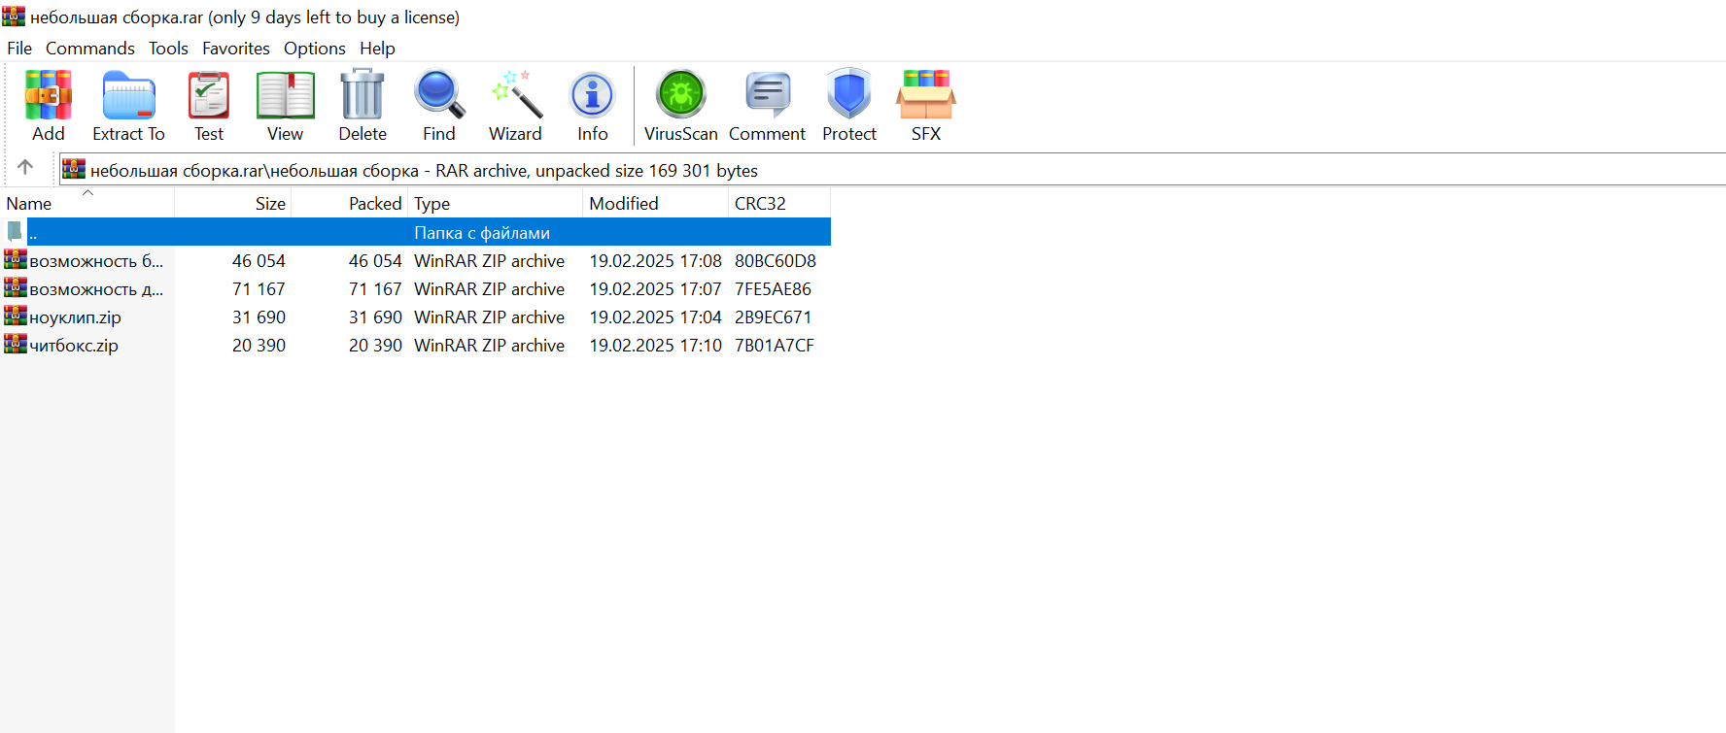Viewport: 1726px width, 733px height.
Task: Open the Tools menu
Action: 168,48
